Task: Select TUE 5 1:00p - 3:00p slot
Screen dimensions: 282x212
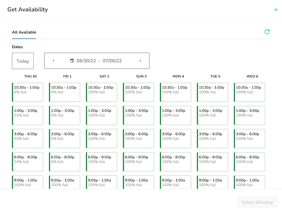Action: (x=212, y=116)
